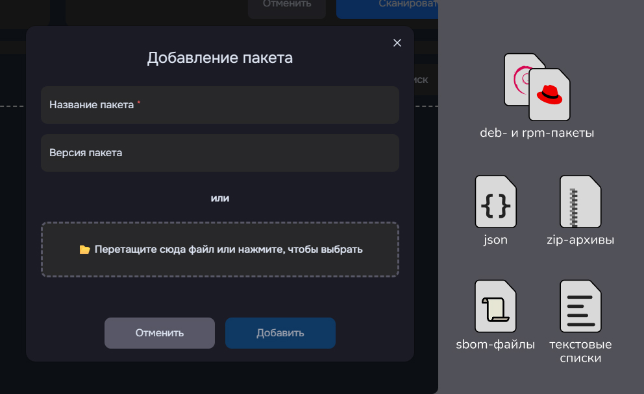This screenshot has height=394, width=644.
Task: Select the текстовые списки document icon
Action: pyautogui.click(x=580, y=306)
